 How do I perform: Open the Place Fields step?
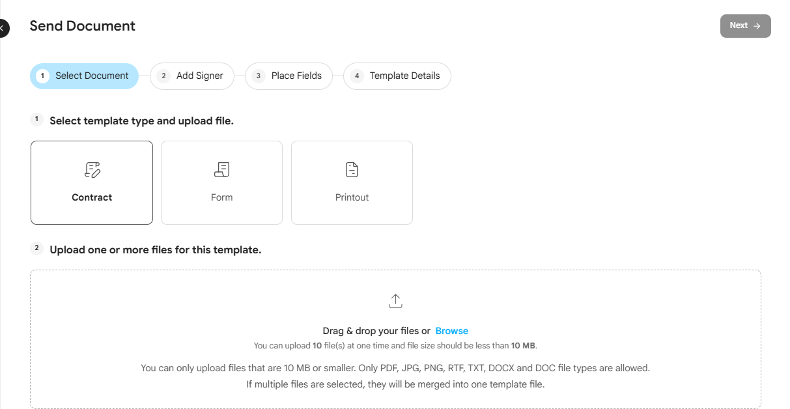pos(289,76)
